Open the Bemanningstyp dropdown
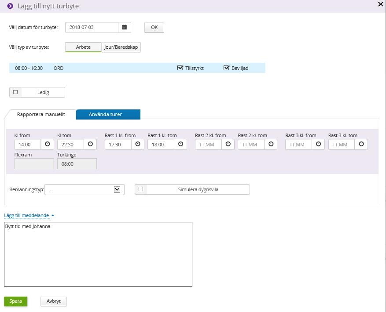386x312 pixels. pos(85,189)
